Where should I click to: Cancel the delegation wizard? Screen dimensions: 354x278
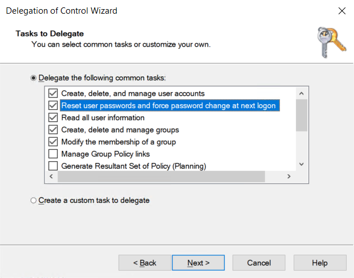click(259, 263)
